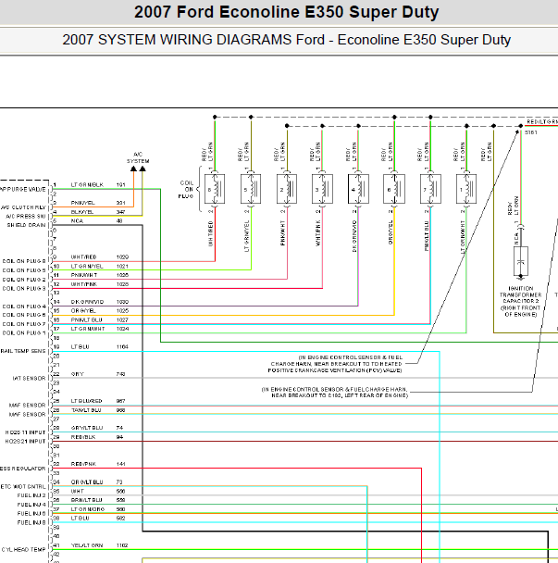Click wire label 'TAN/LT BLU 968'
Viewport: 558px width, 563px height.
point(98,410)
